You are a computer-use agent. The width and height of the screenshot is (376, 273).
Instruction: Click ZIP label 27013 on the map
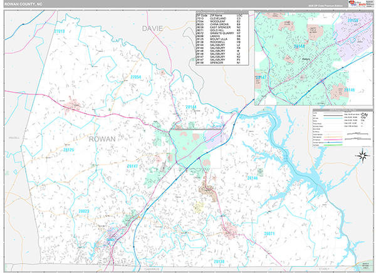[60, 31]
